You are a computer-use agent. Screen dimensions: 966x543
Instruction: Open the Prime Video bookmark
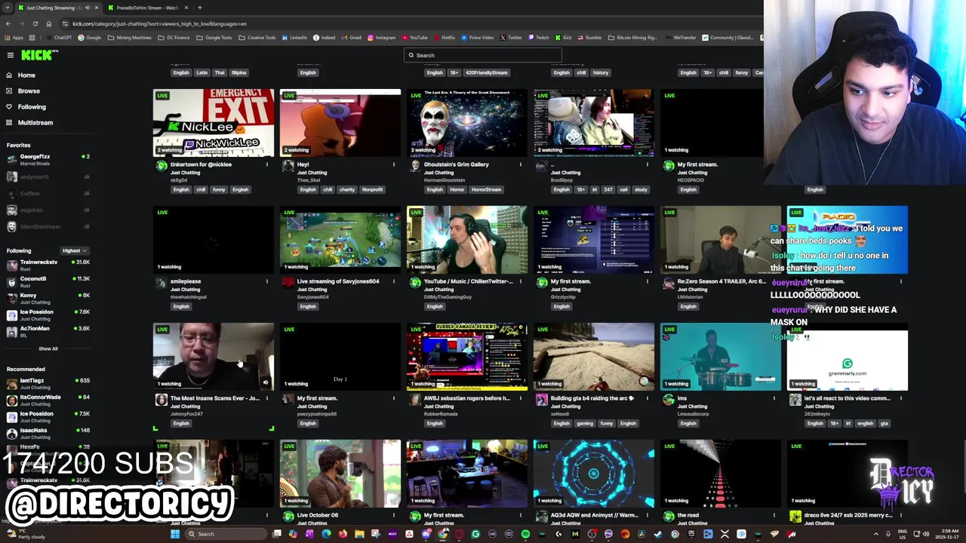point(477,38)
